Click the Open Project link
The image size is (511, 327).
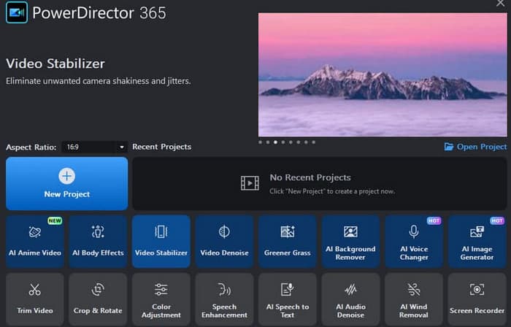coord(475,147)
